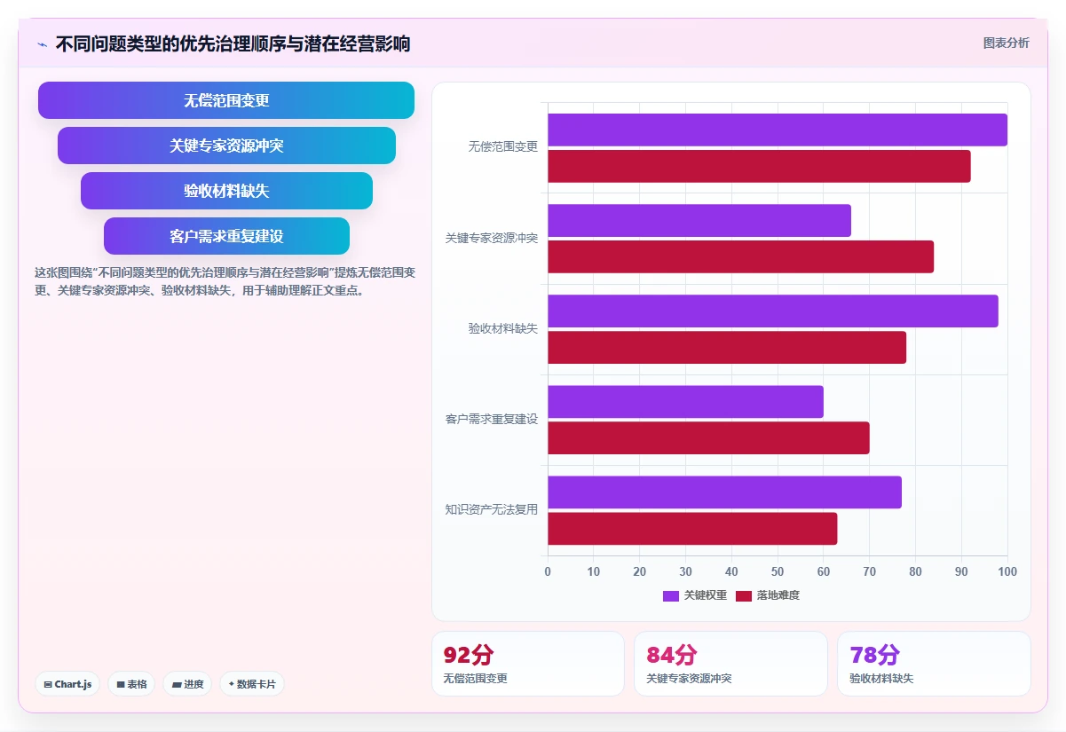This screenshot has height=732, width=1066.
Task: Toggle the 关键权重 legend series
Action: click(695, 595)
